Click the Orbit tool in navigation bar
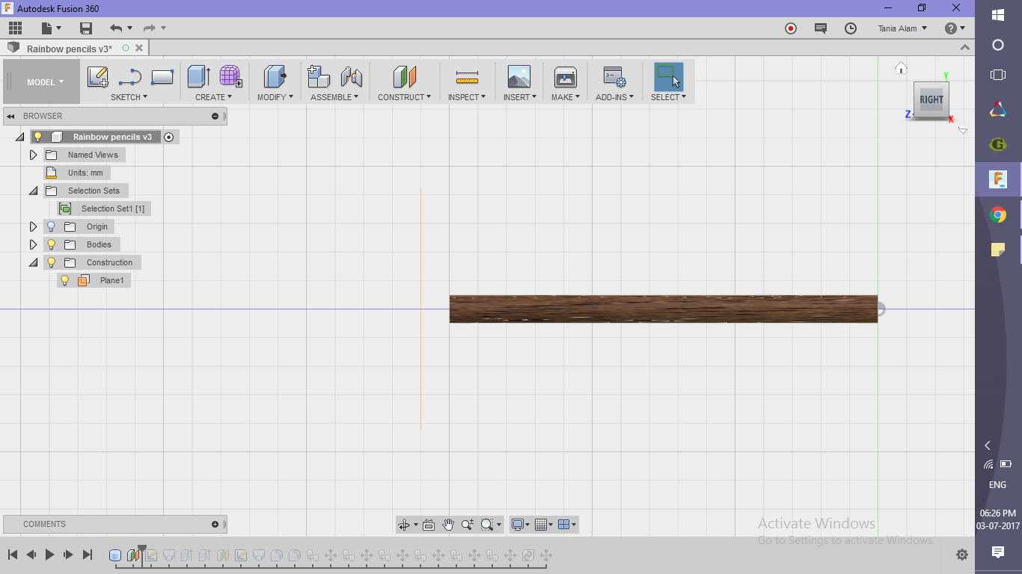Screen dimensions: 1022x574 406,525
